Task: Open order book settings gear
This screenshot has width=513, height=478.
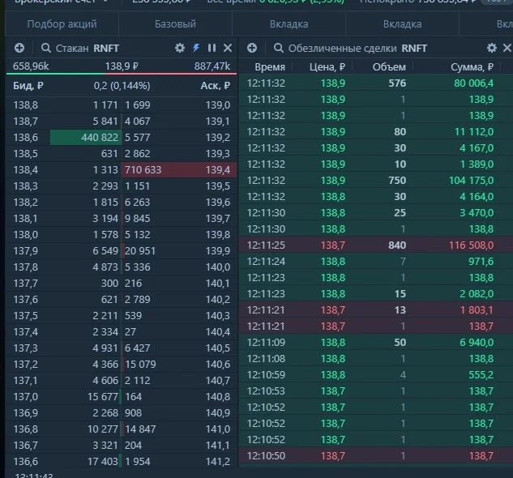Action: 180,48
